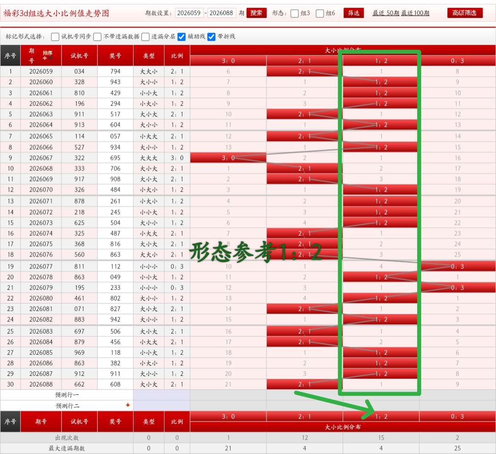Click period 2026059 cell
The image size is (496, 454).
pyautogui.click(x=41, y=72)
